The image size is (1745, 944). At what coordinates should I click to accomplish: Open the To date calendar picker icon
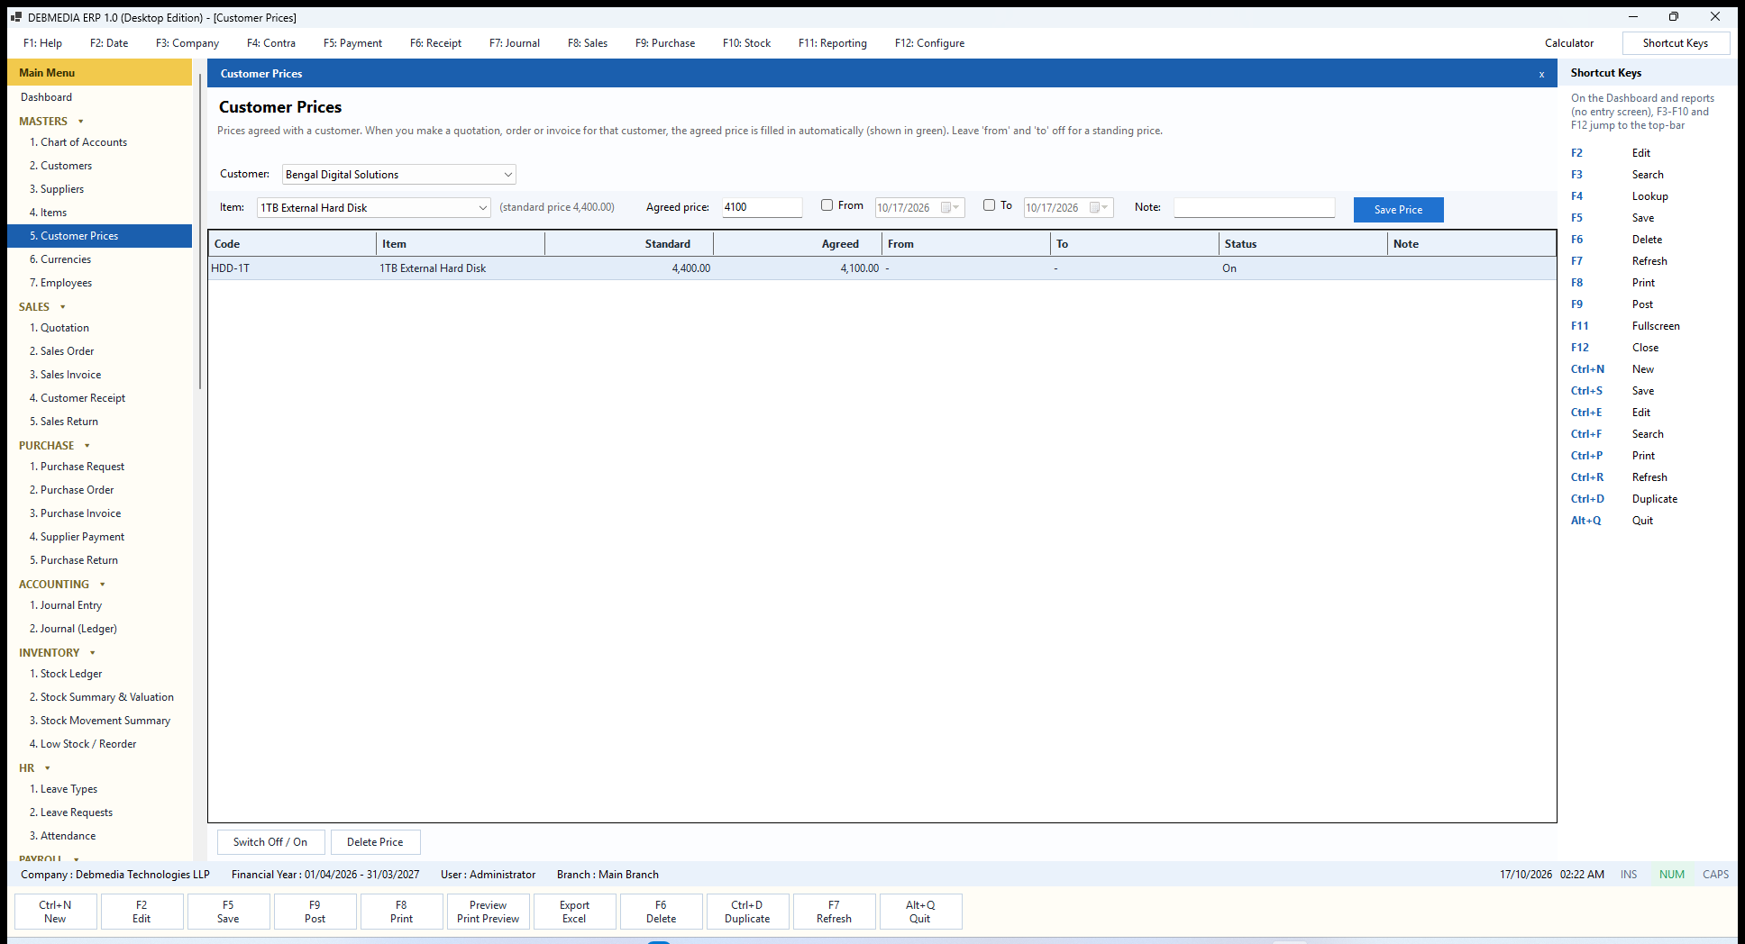pos(1097,208)
